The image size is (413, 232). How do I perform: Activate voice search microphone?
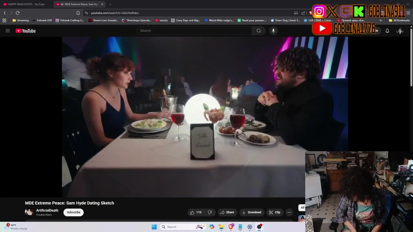(x=273, y=31)
